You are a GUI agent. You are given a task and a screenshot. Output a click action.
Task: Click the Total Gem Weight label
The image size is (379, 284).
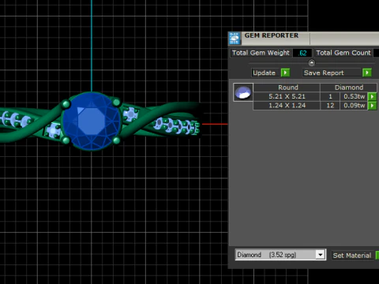pyautogui.click(x=261, y=53)
